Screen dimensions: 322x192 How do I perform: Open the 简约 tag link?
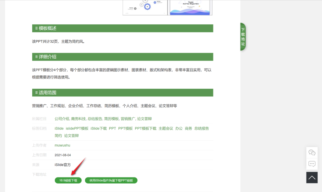tap(58, 135)
